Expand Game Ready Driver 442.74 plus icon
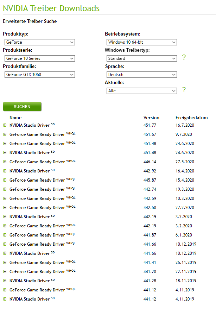 click(x=5, y=189)
